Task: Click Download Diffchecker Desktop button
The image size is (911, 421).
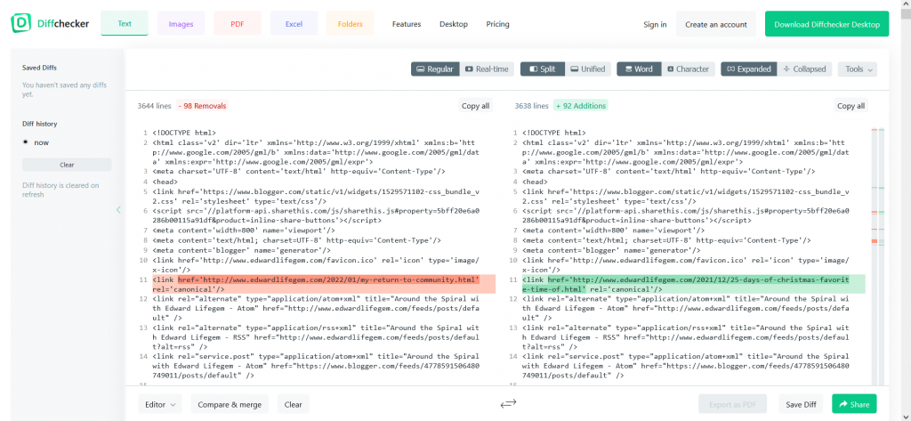Action: [x=826, y=24]
